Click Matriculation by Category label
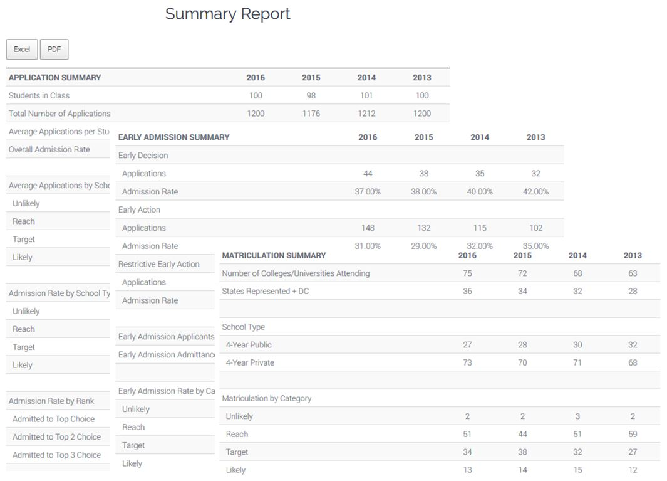 267,398
